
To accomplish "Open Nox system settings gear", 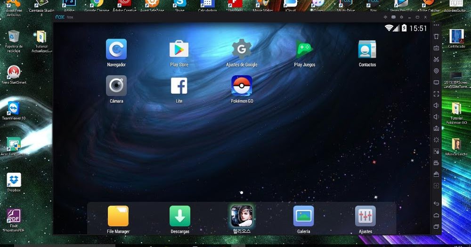I will (402, 17).
